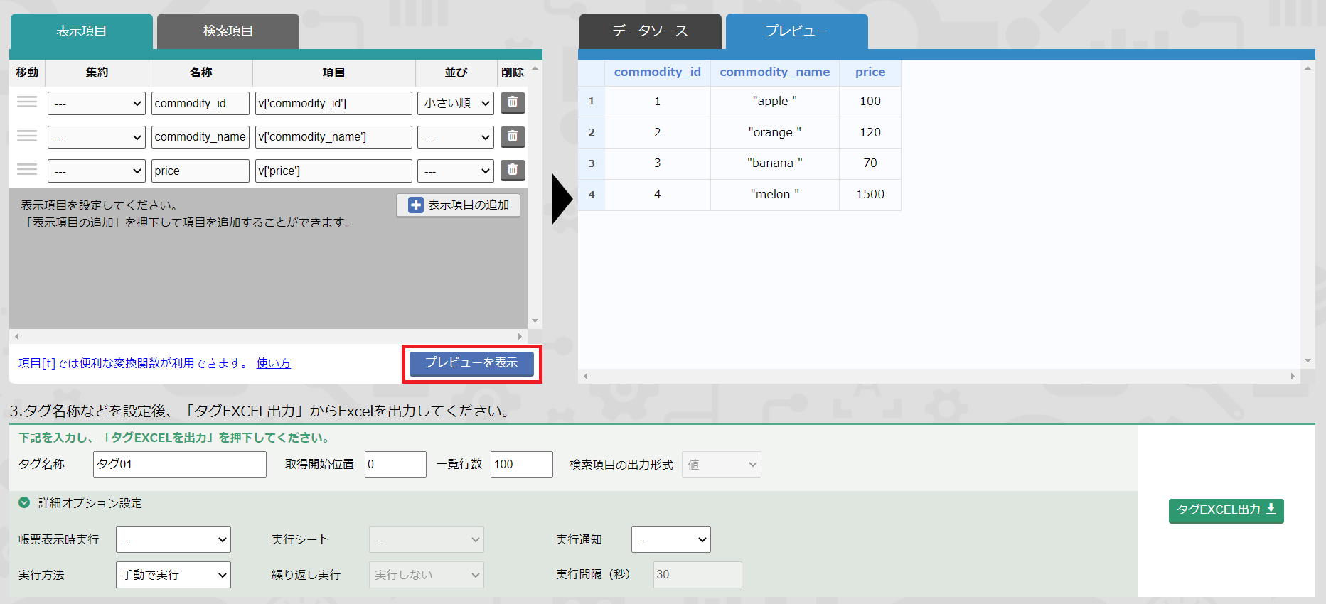Screen dimensions: 1326x604
Task: Open 集約 dropdown for price row
Action: 97,171
